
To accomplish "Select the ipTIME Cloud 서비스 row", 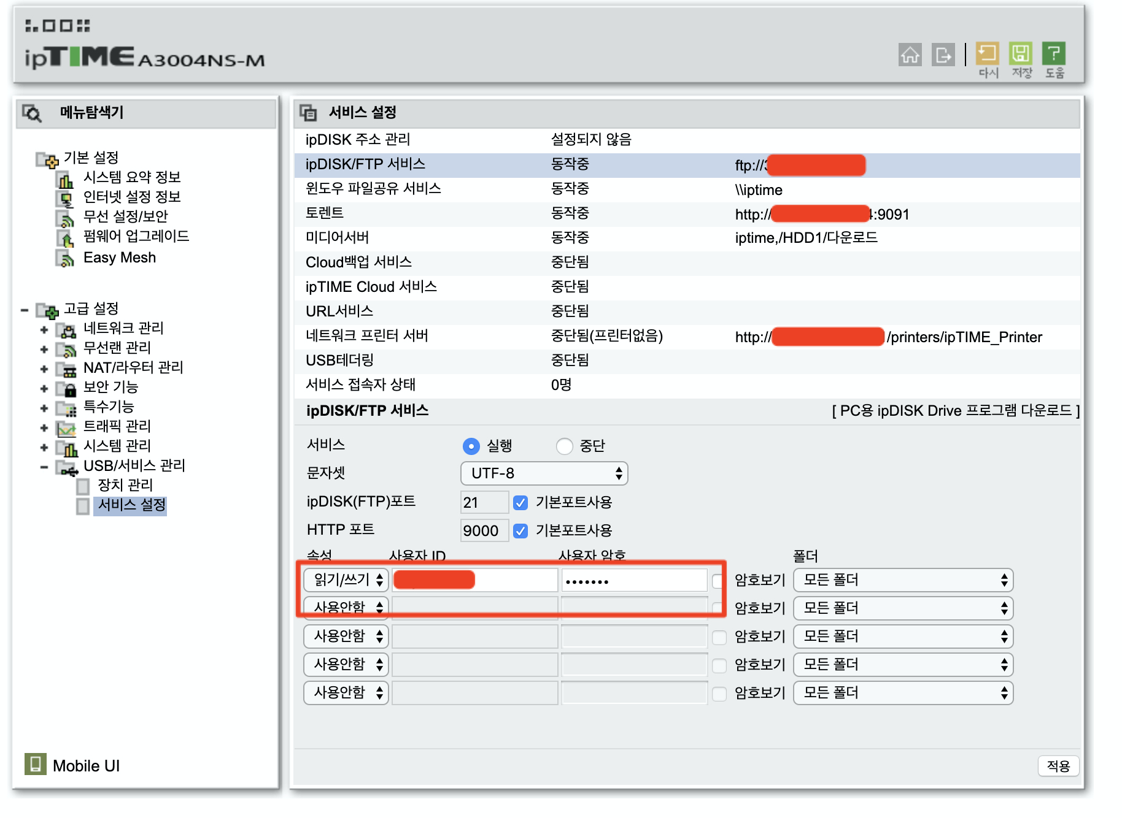I will pos(687,288).
